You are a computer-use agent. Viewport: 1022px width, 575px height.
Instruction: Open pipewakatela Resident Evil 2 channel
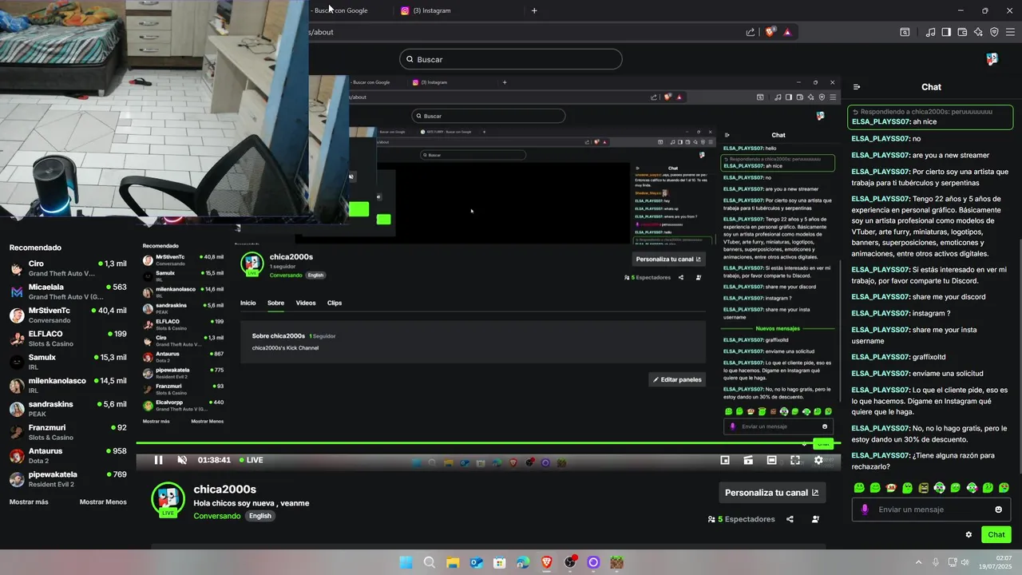(68, 479)
